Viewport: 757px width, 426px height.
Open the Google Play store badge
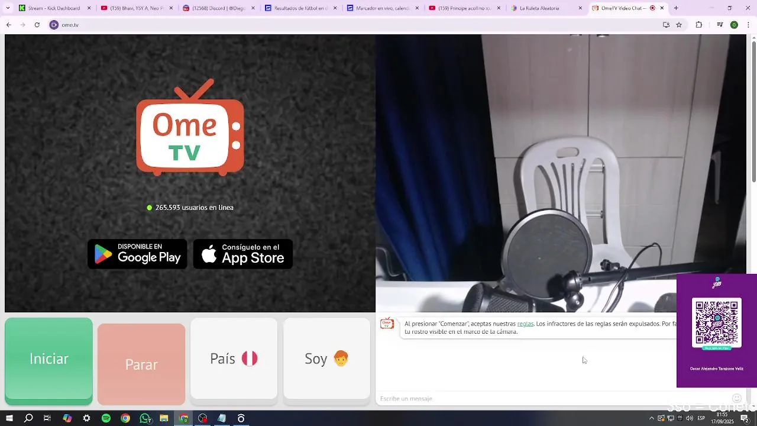click(x=137, y=254)
